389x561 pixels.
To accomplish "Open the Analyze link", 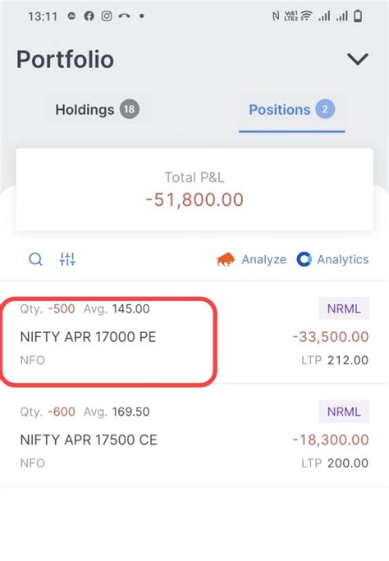I will click(264, 259).
